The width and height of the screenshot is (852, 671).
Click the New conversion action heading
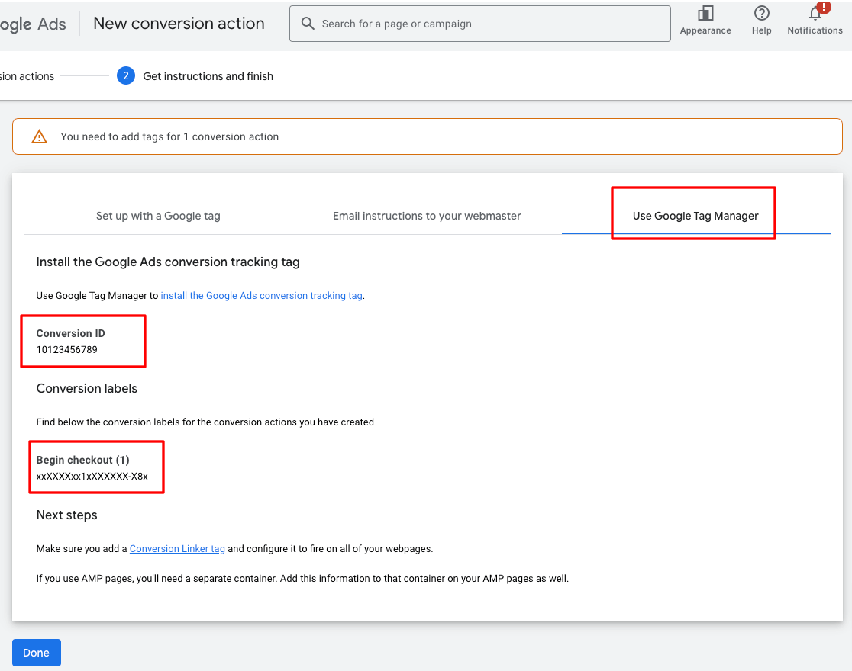tap(178, 24)
